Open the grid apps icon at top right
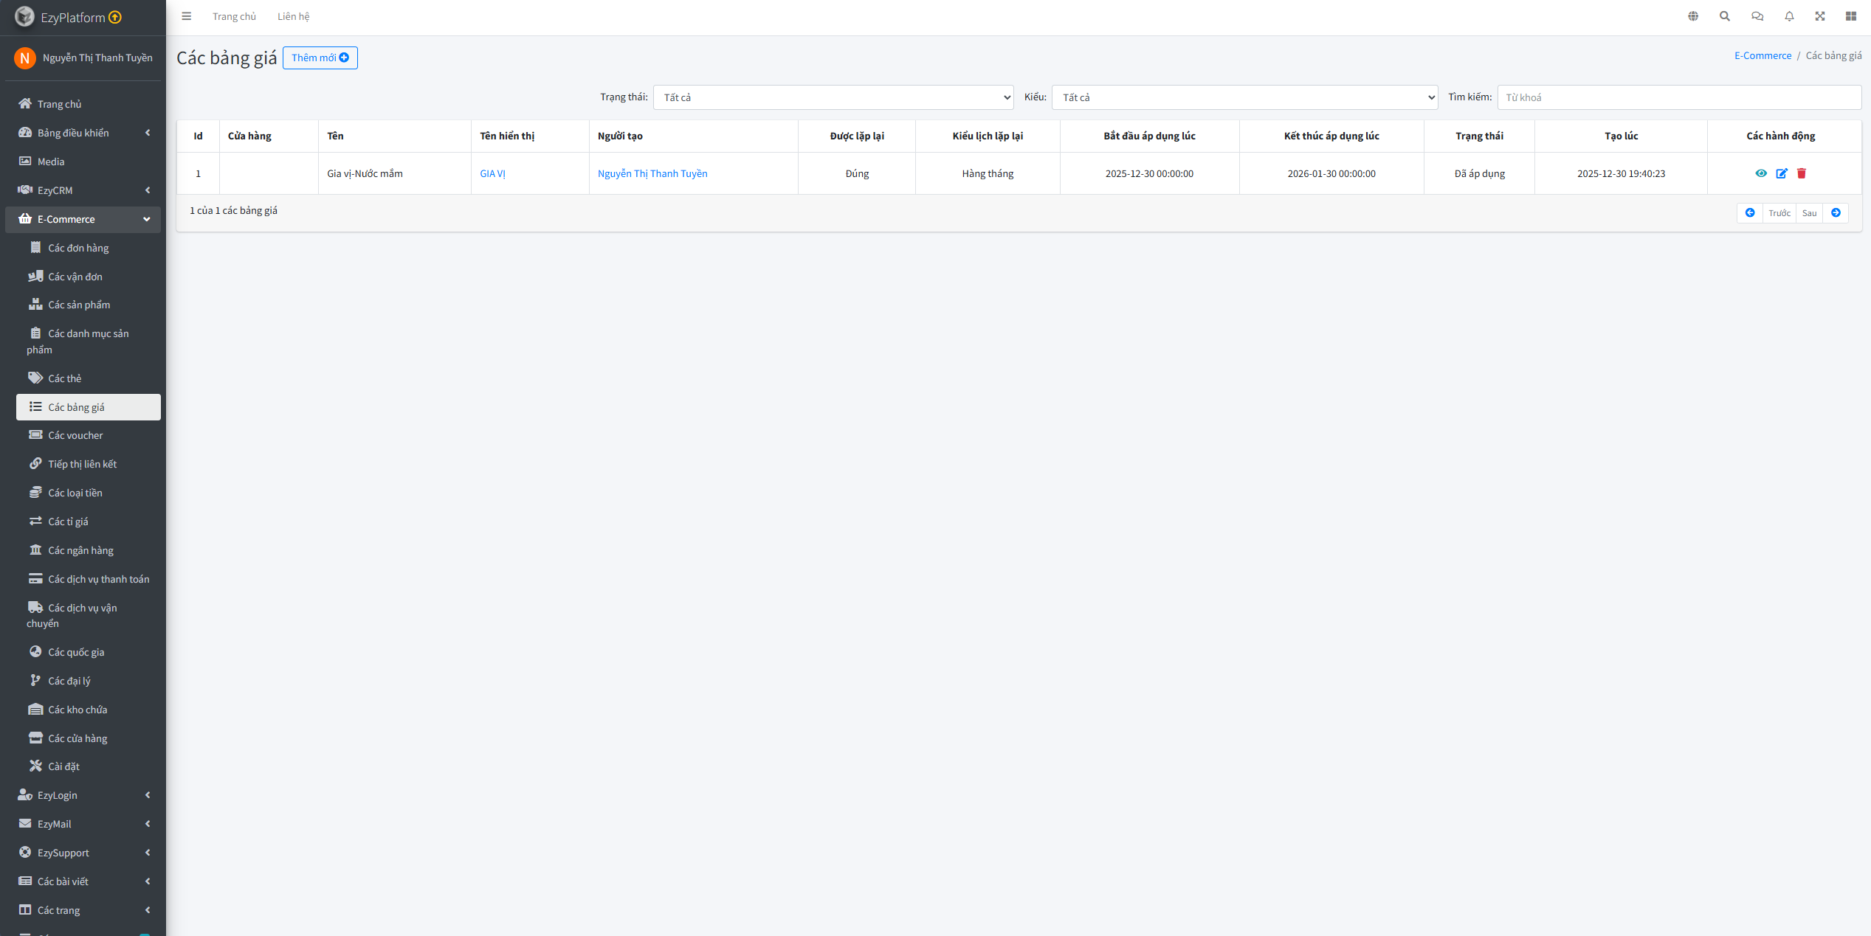The image size is (1871, 936). [x=1851, y=16]
